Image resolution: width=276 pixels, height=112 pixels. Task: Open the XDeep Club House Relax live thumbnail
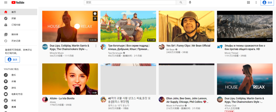(245, 79)
